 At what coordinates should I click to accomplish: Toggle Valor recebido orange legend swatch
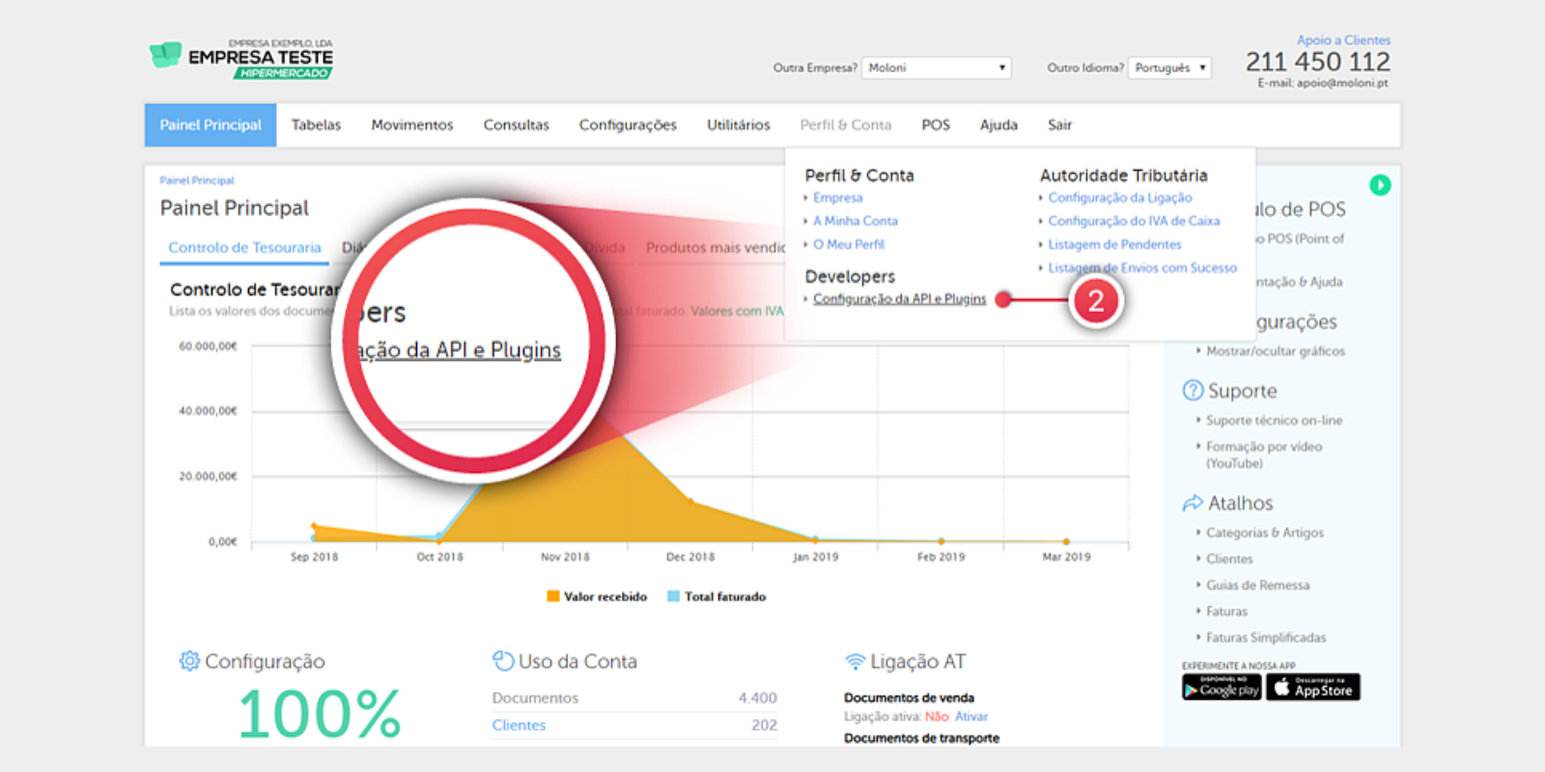pos(553,596)
